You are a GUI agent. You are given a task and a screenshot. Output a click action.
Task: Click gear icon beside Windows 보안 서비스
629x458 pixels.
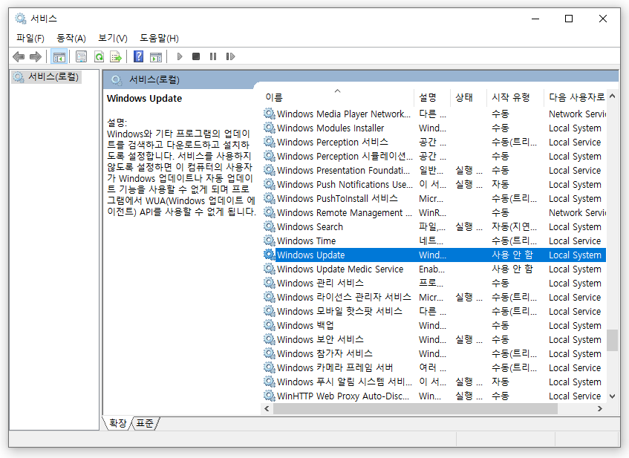269,339
